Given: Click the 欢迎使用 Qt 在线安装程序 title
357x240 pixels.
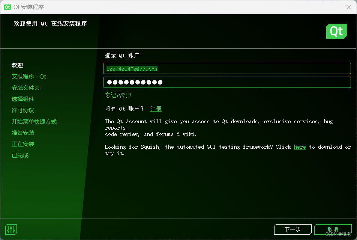Looking at the screenshot, I should [50, 24].
